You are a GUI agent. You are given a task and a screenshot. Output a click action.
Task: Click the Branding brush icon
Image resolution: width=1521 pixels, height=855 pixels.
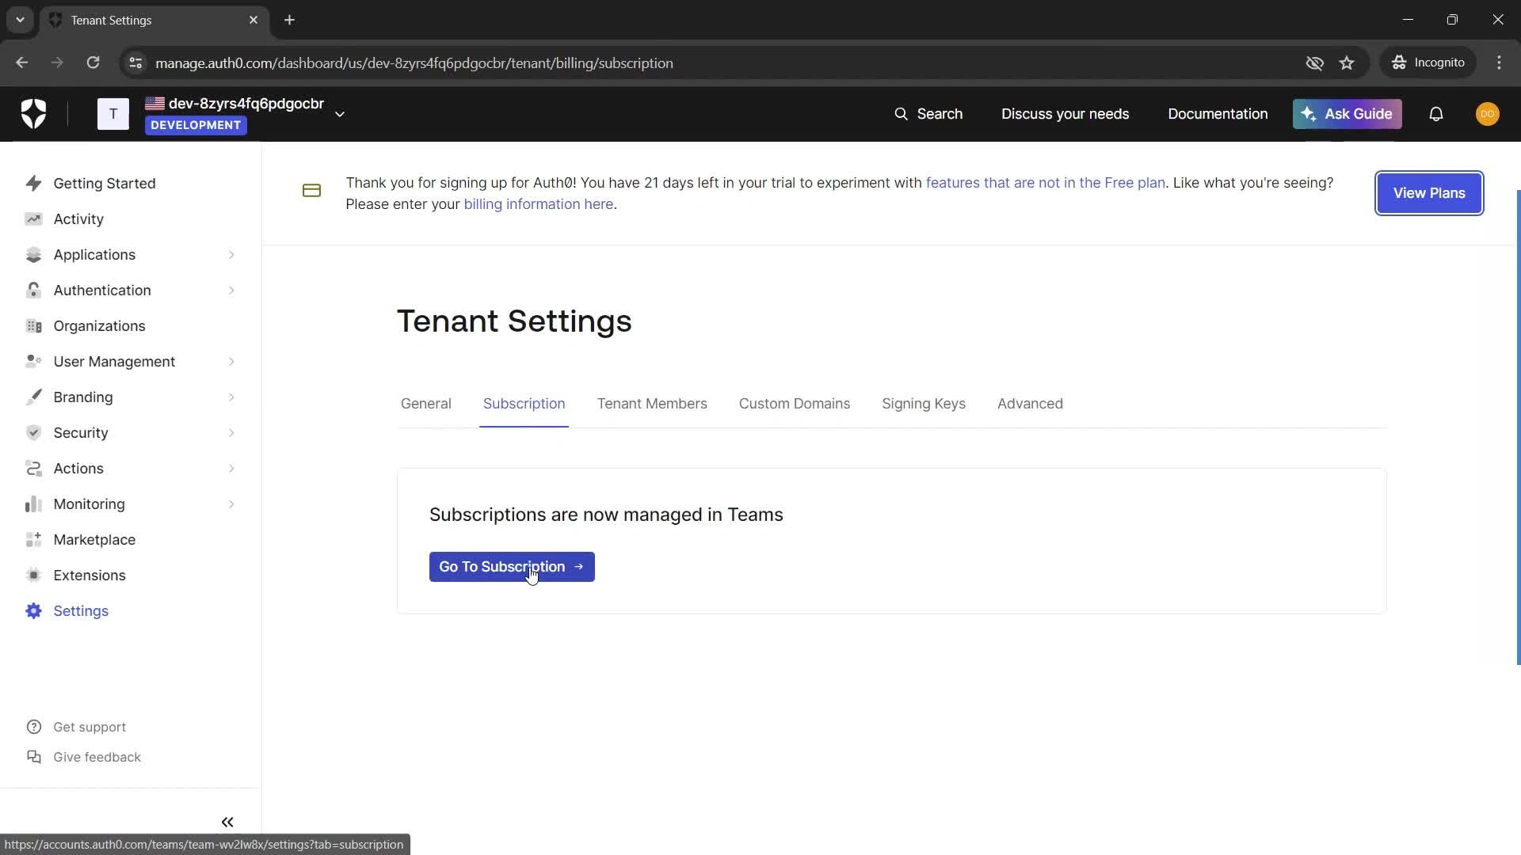point(33,397)
